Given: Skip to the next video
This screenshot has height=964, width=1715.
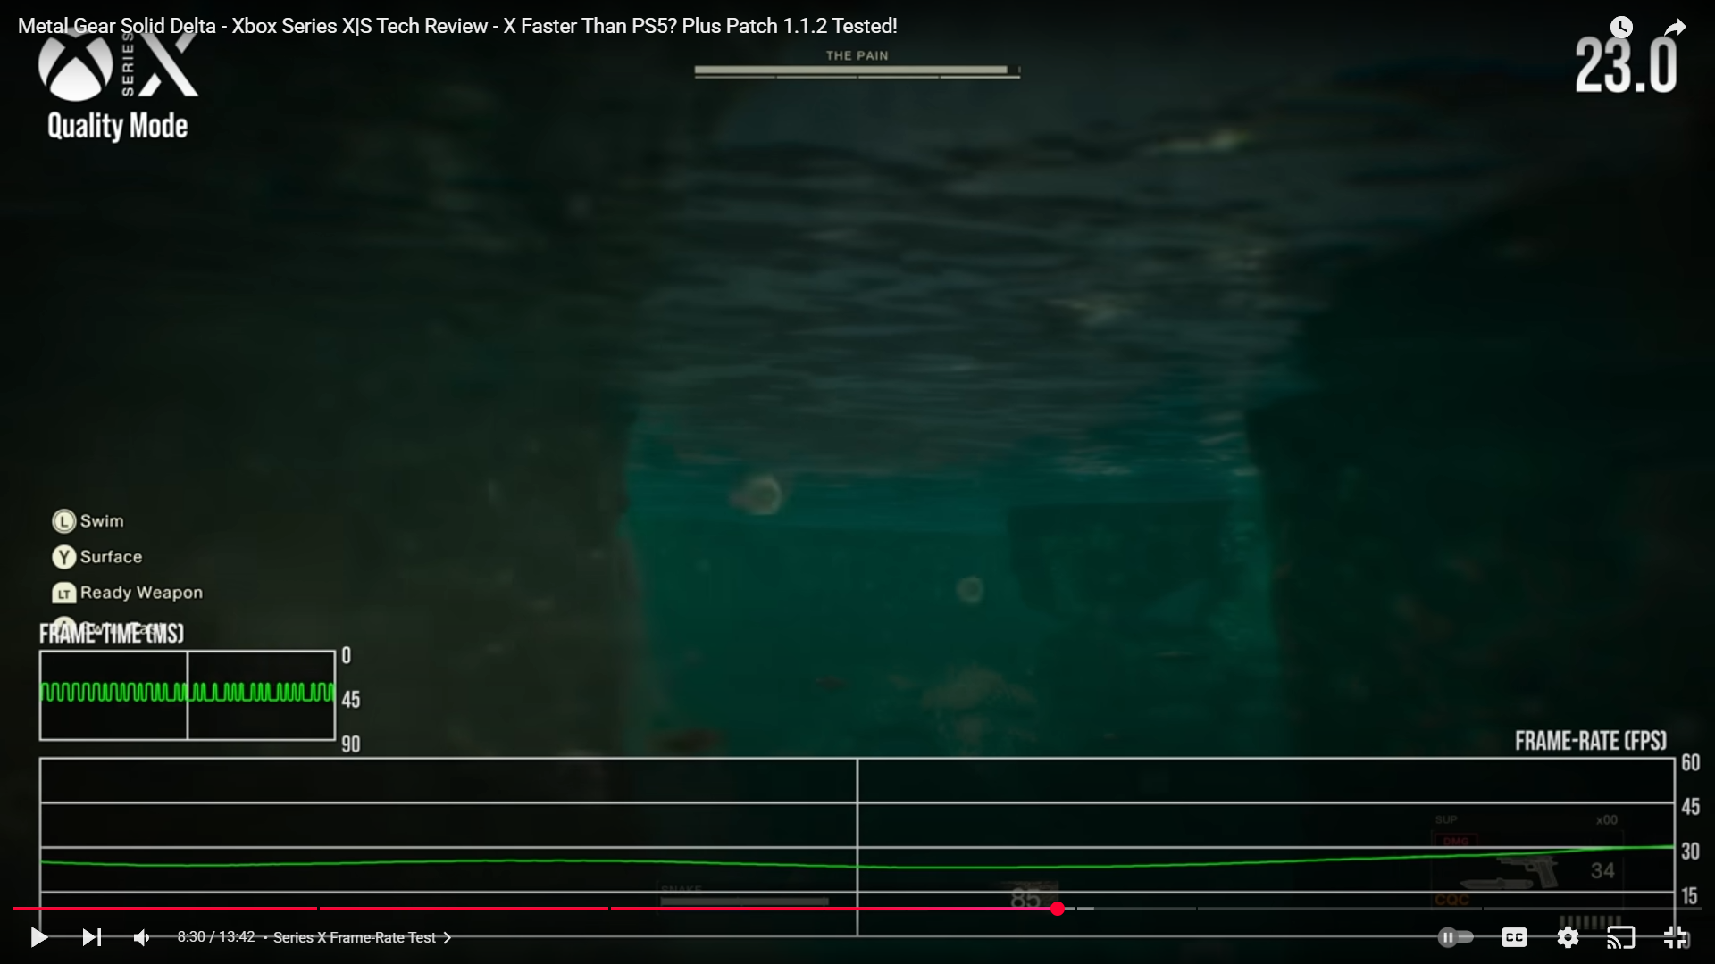Looking at the screenshot, I should click(x=91, y=937).
